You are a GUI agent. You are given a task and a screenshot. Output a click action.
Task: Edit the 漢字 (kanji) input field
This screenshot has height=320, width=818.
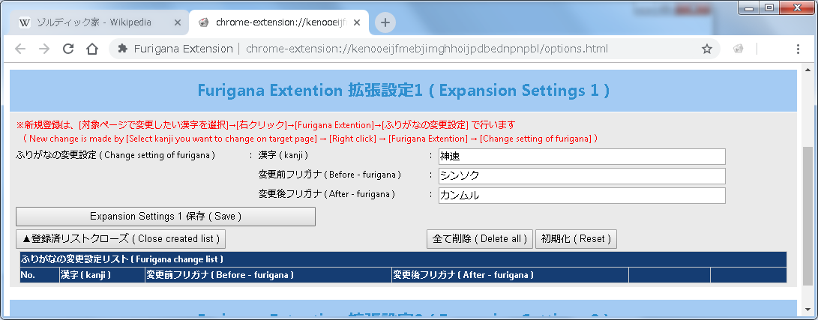pos(582,157)
